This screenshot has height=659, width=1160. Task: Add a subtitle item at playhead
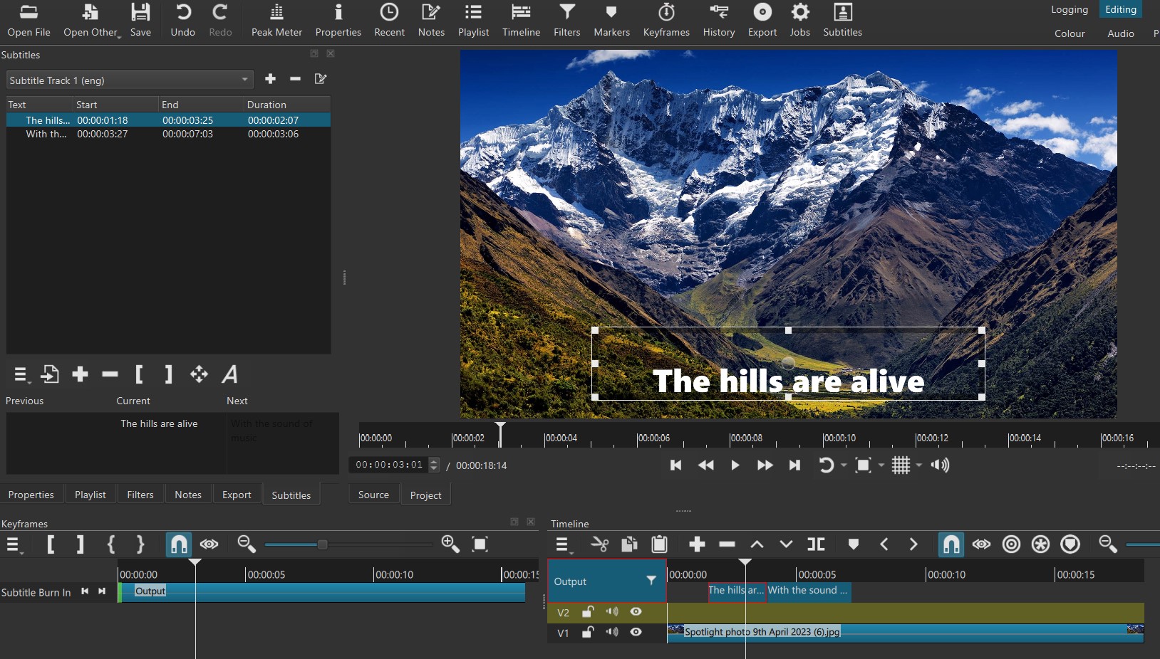[80, 374]
